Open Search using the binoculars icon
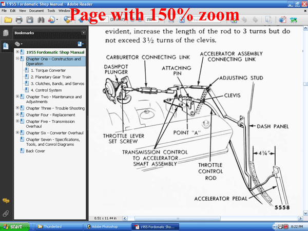The image size is (308, 231). tap(41, 20)
